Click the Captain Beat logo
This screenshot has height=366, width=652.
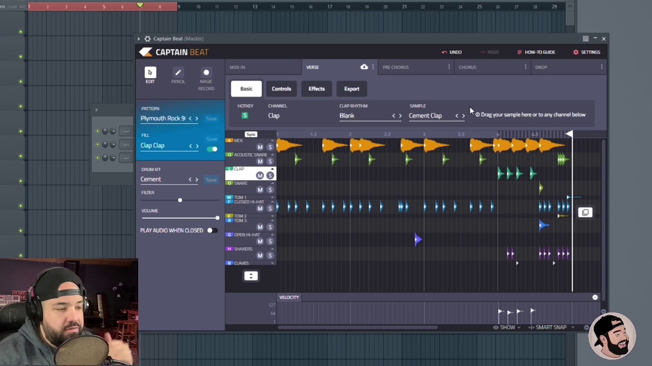pyautogui.click(x=174, y=52)
